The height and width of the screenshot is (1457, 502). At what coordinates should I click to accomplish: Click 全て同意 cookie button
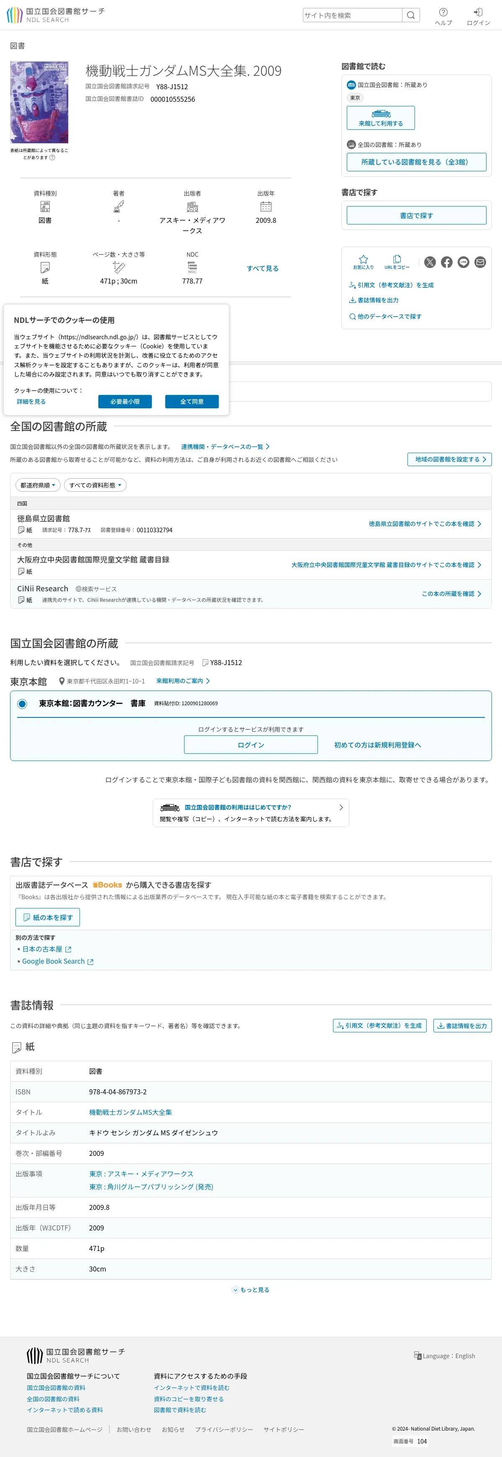click(x=192, y=402)
